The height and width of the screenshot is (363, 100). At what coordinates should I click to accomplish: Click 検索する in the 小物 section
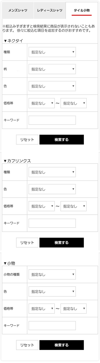pos(62,345)
